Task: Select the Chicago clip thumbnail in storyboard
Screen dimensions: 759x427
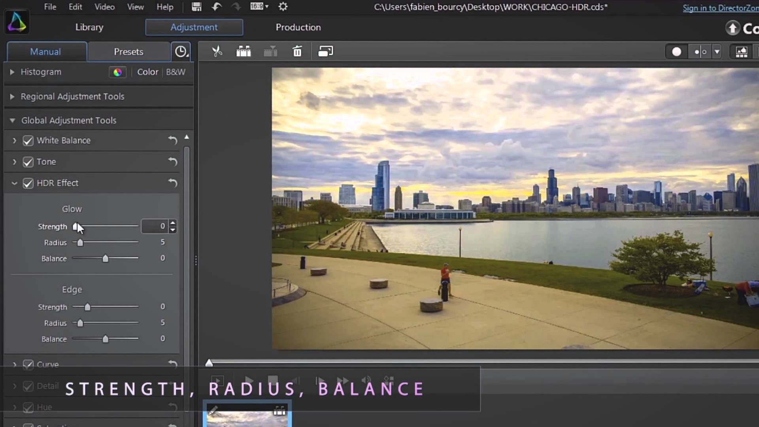Action: (247, 414)
